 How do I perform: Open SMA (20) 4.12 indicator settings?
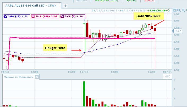point(18,16)
